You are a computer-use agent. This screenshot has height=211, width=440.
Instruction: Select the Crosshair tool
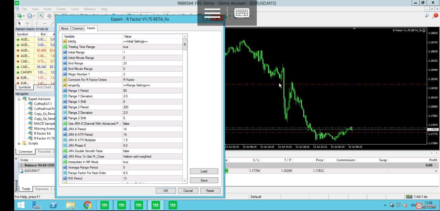pos(27,23)
